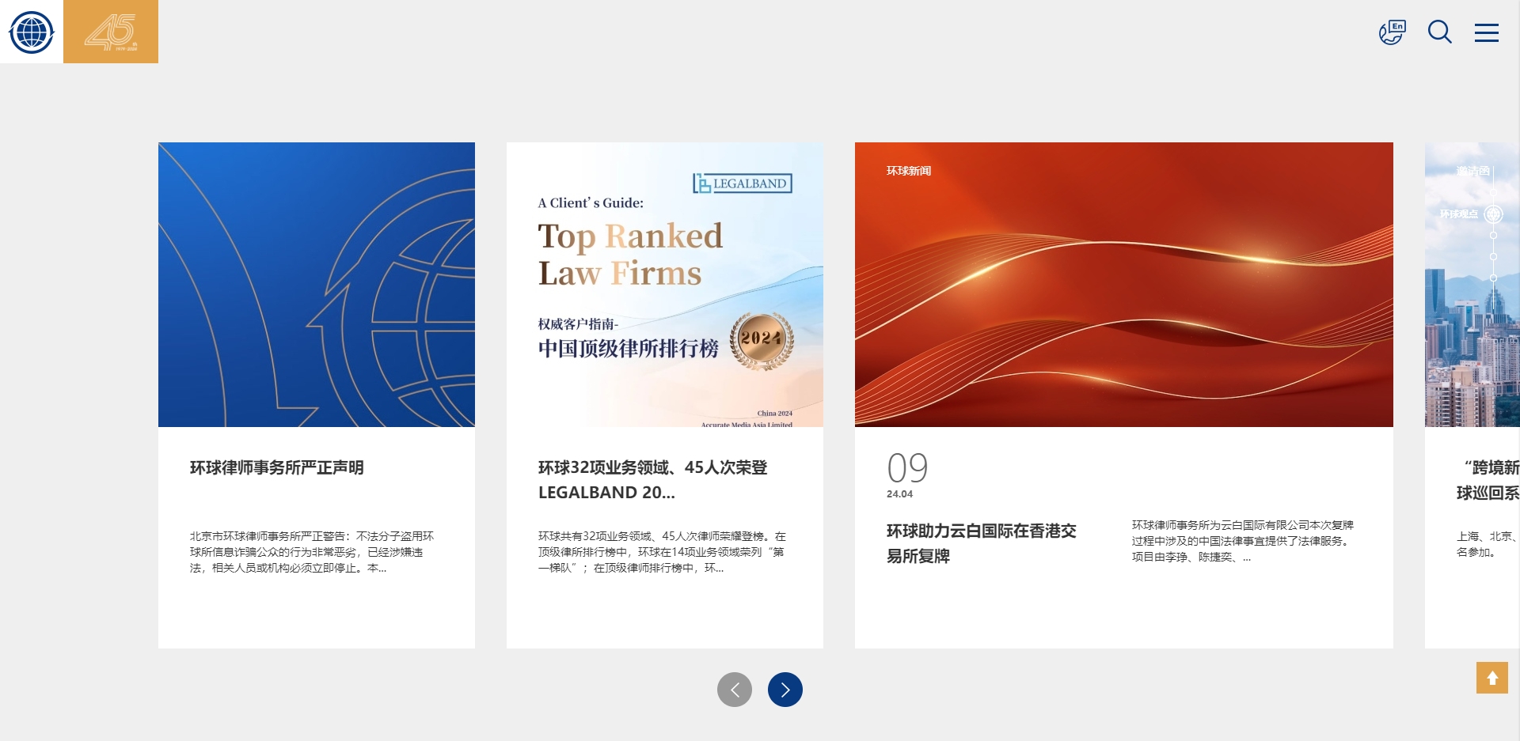Click the 24.04 date label
This screenshot has height=741, width=1520.
point(899,494)
